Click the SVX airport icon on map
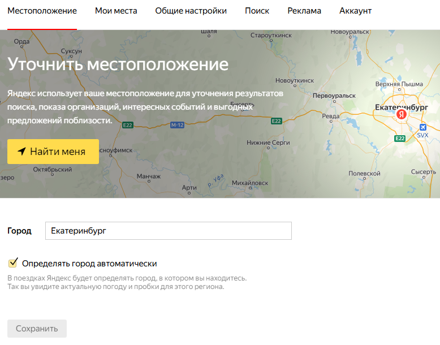The height and width of the screenshot is (345, 440). pos(422,127)
